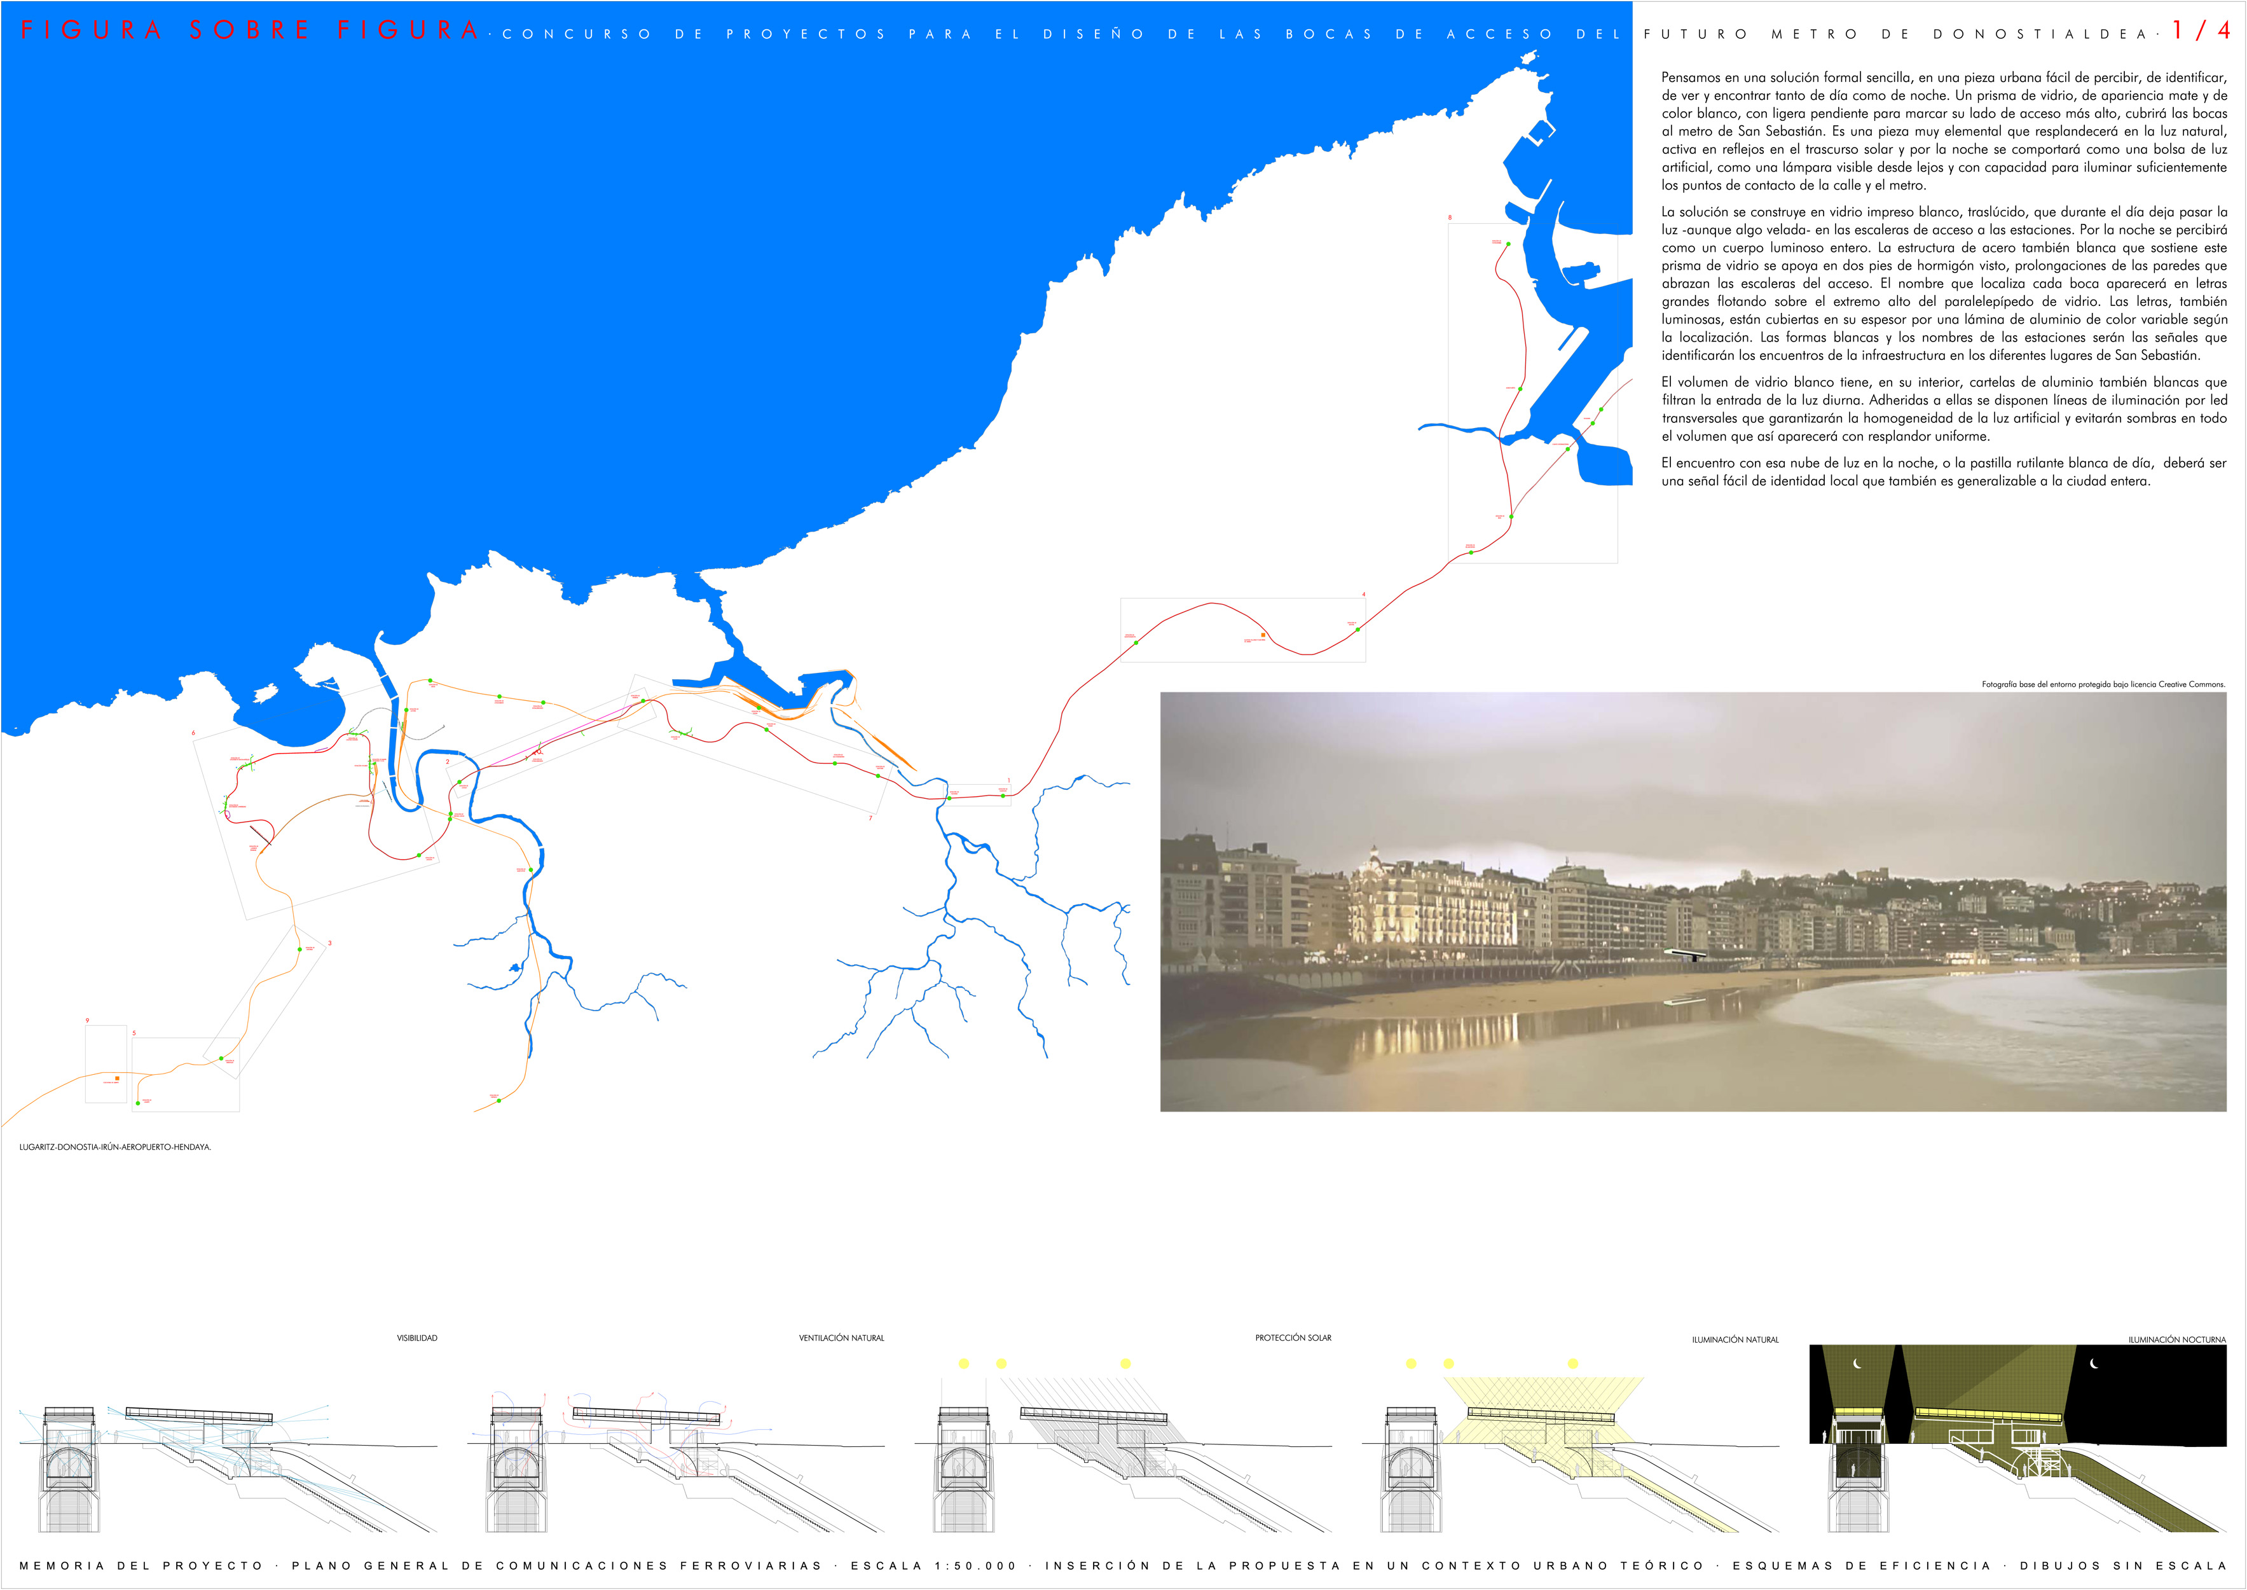Image resolution: width=2247 pixels, height=1590 pixels.
Task: Click the VISIBILIDAD diagram label
Action: point(417,1338)
